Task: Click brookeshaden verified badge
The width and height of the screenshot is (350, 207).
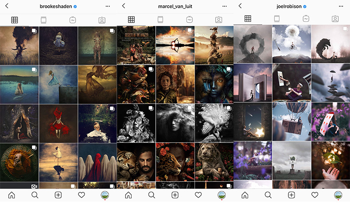Action: tap(75, 7)
